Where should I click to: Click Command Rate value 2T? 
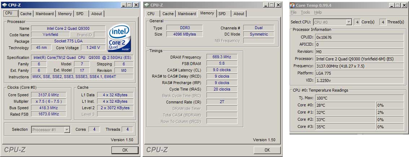pos(222,102)
